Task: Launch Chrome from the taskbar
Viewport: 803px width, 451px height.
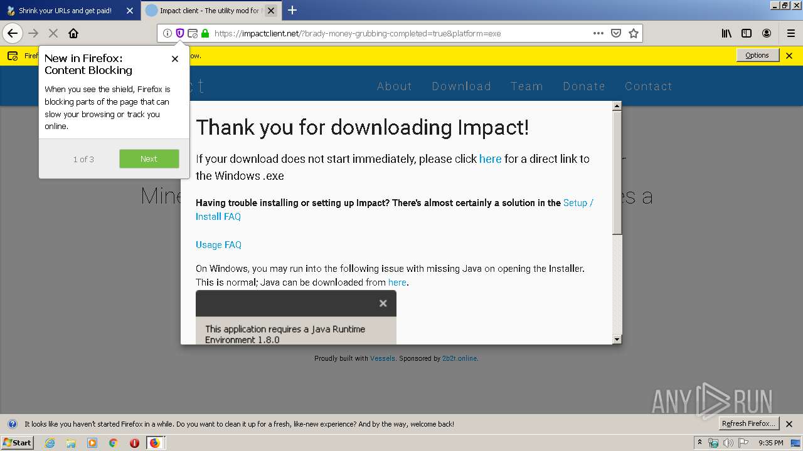Action: pyautogui.click(x=113, y=443)
